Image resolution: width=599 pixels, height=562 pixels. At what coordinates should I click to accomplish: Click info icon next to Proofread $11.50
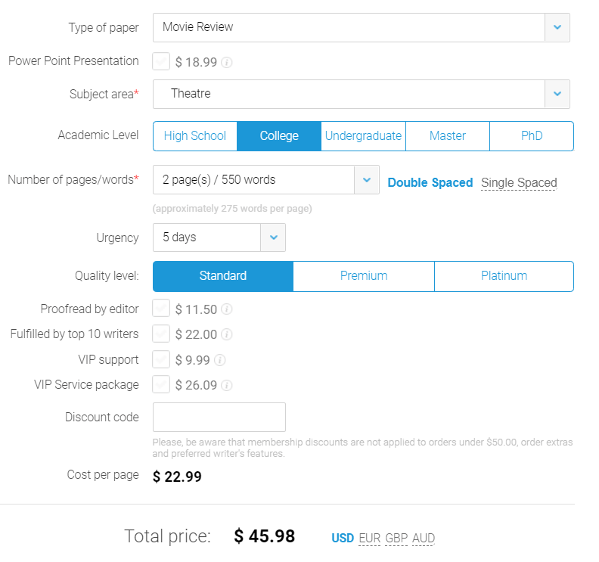point(227,309)
